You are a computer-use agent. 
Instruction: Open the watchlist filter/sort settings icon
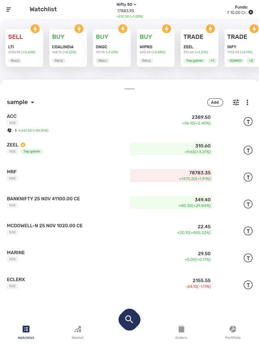tap(236, 102)
